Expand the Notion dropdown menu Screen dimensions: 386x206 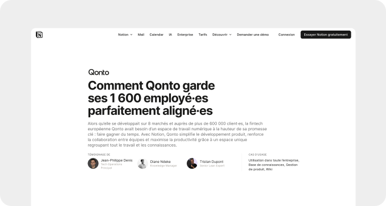click(x=125, y=35)
